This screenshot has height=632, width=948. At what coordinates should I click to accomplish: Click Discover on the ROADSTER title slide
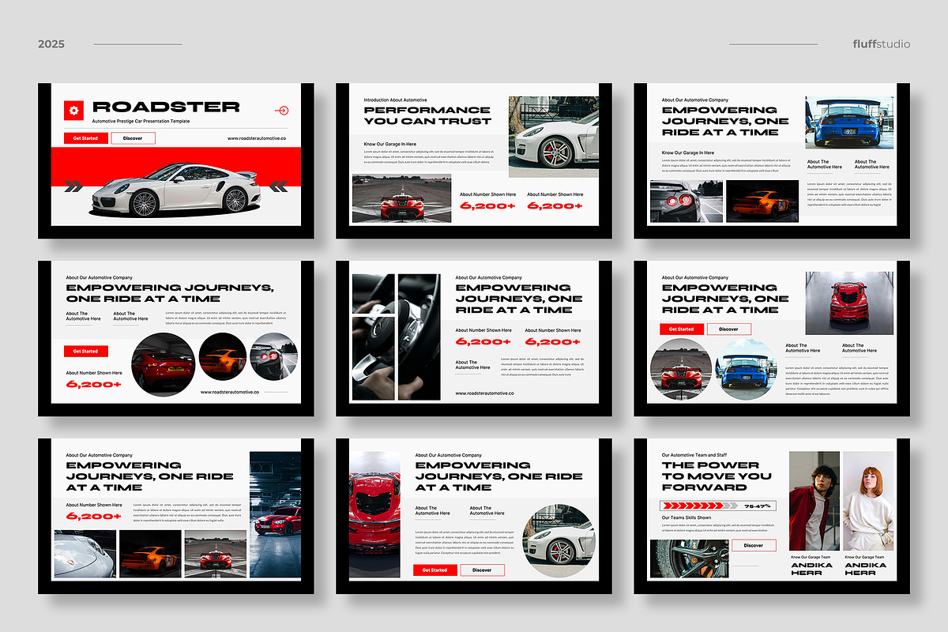tap(134, 138)
